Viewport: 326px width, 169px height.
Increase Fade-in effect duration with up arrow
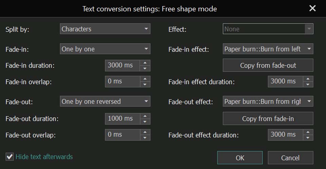coord(308,79)
